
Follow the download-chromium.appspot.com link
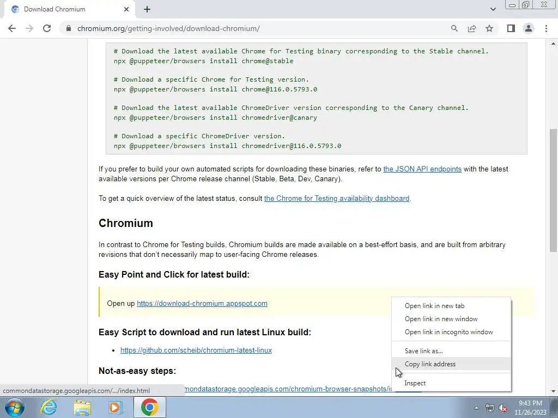202,304
